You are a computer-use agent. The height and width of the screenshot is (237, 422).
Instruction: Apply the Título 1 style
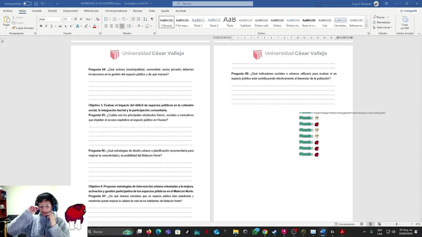tap(198, 22)
